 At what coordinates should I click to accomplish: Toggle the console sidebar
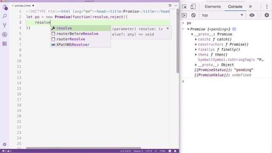[x=184, y=15]
